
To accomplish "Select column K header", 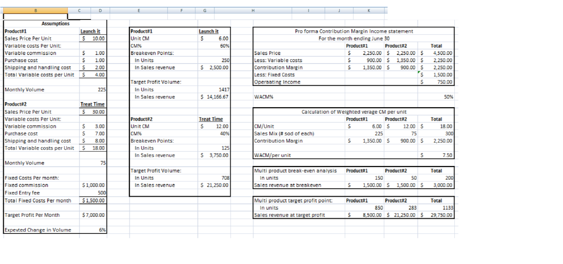I will (369, 11).
